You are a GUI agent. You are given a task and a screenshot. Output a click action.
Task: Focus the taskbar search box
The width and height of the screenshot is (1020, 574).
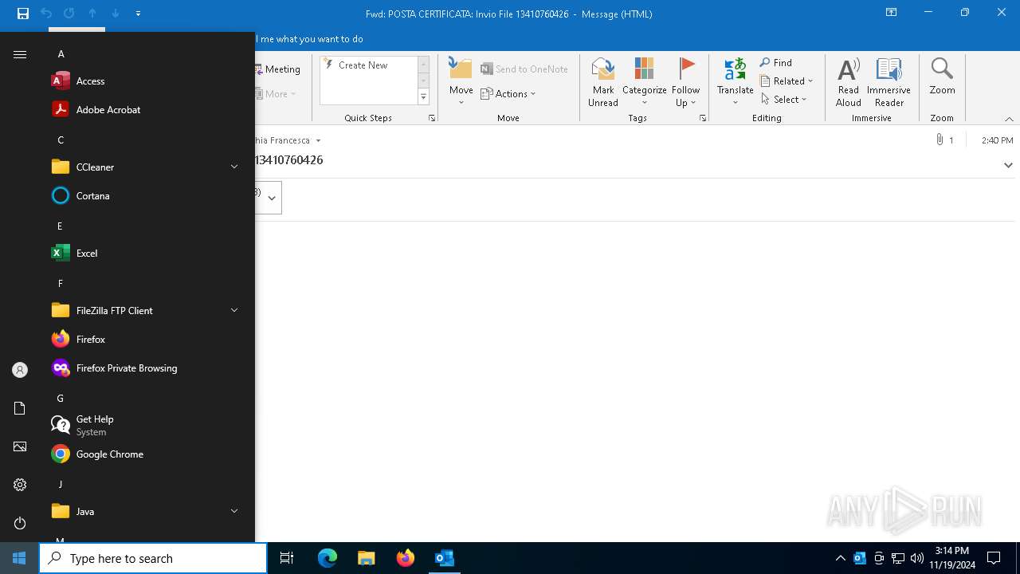tap(153, 558)
